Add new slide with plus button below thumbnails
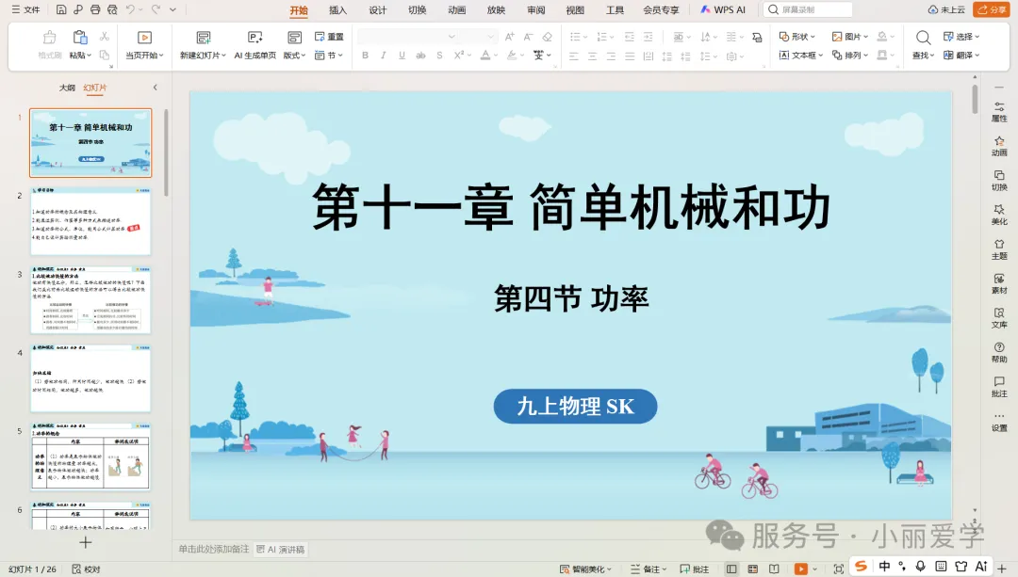The width and height of the screenshot is (1018, 577). coord(85,542)
